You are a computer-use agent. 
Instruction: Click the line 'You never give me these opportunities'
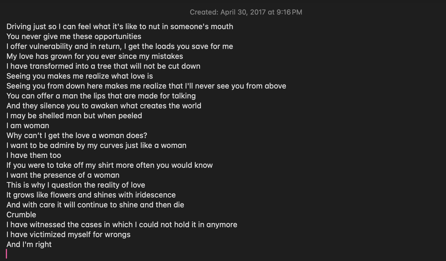point(74,36)
